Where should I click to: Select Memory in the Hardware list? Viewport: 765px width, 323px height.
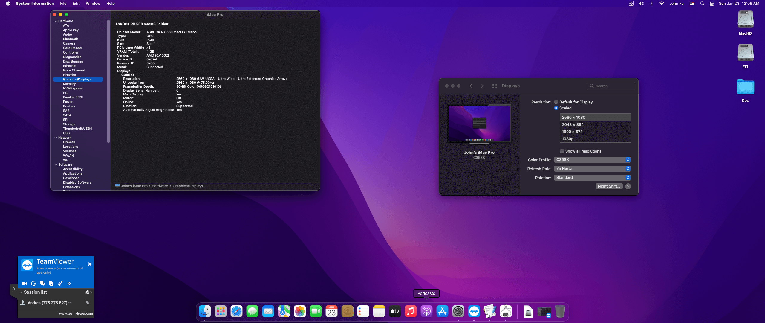(69, 84)
